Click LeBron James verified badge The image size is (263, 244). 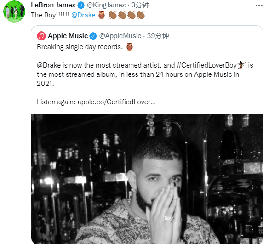point(81,5)
